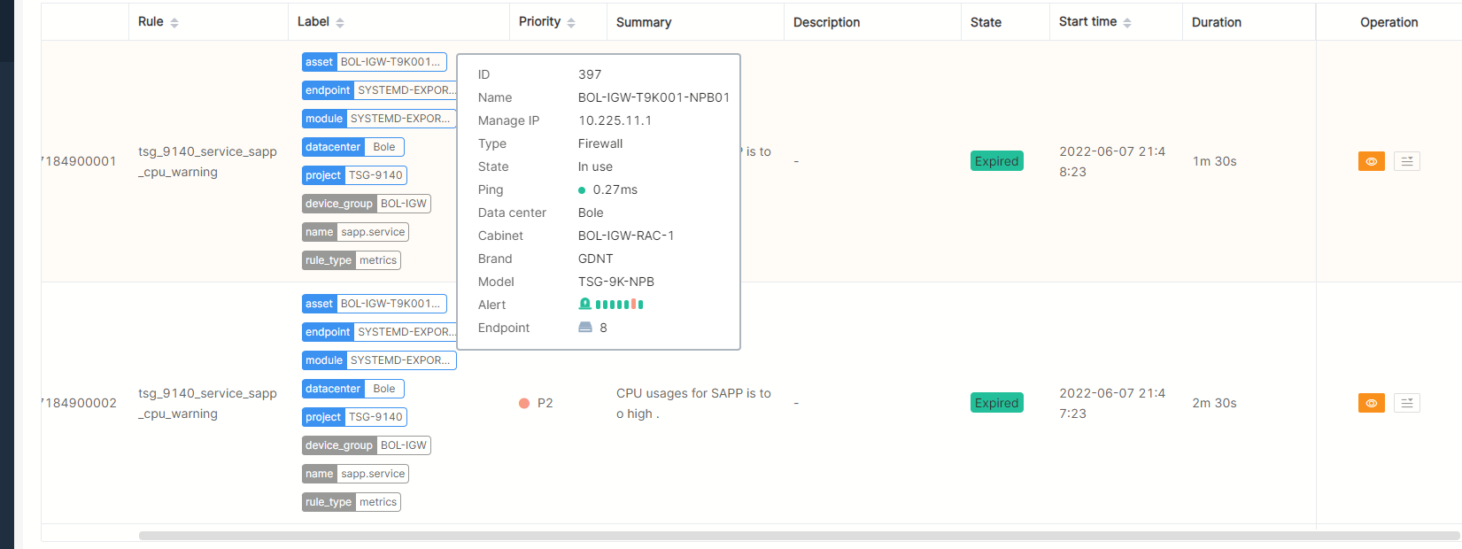Sort table by Label column

(340, 23)
